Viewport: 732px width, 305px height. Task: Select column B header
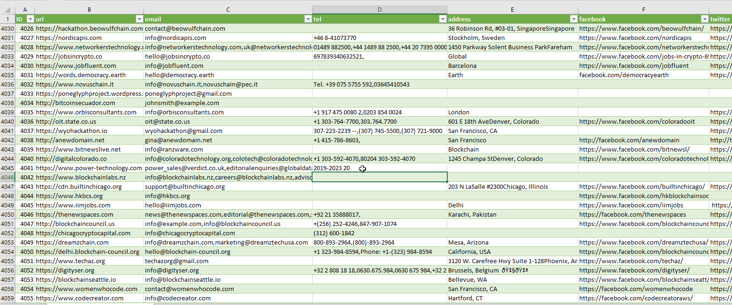point(89,9)
